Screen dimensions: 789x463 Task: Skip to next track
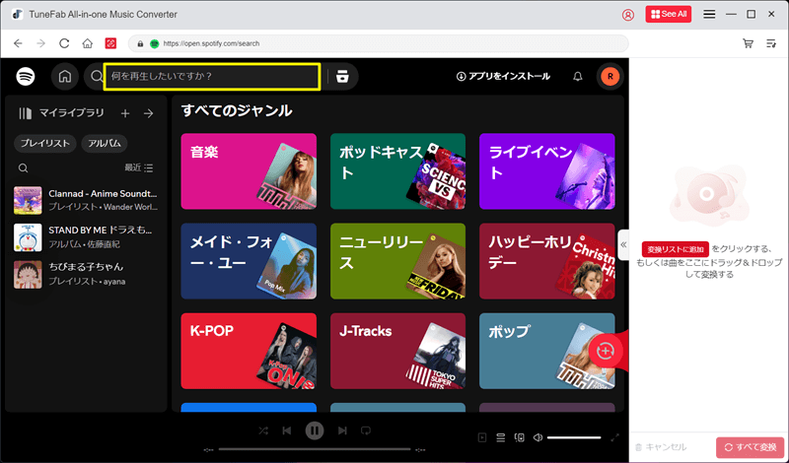342,430
